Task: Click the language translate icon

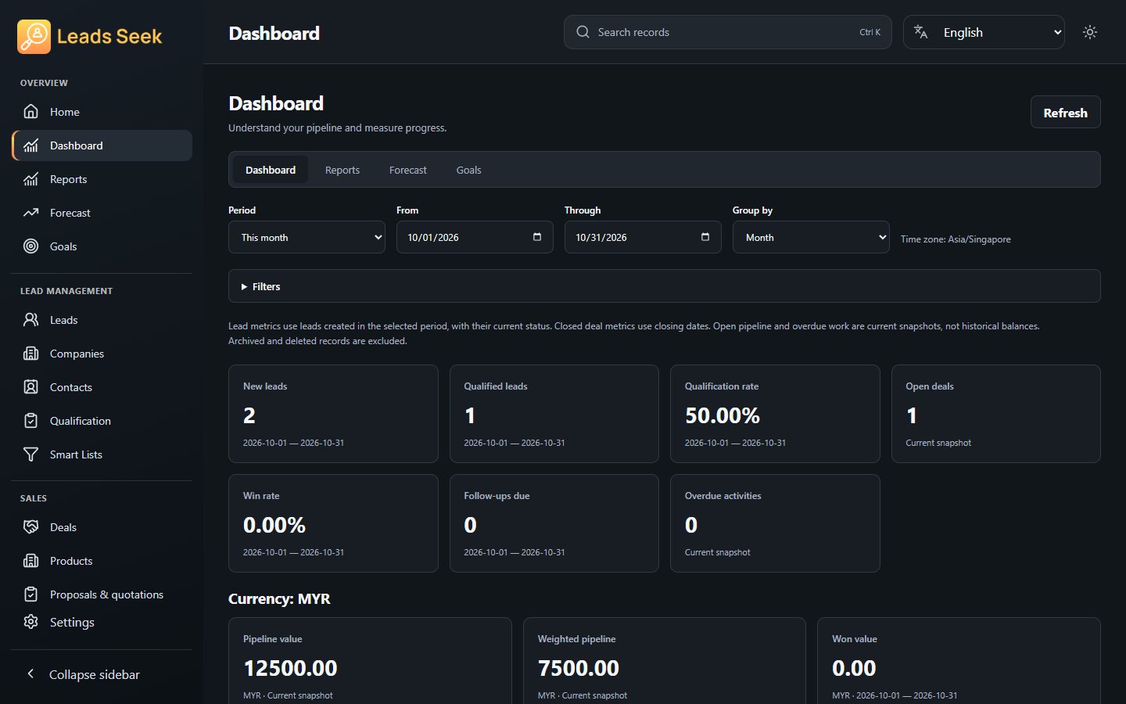Action: 920,32
